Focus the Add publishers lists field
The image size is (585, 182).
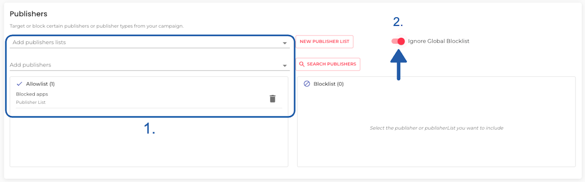point(137,42)
